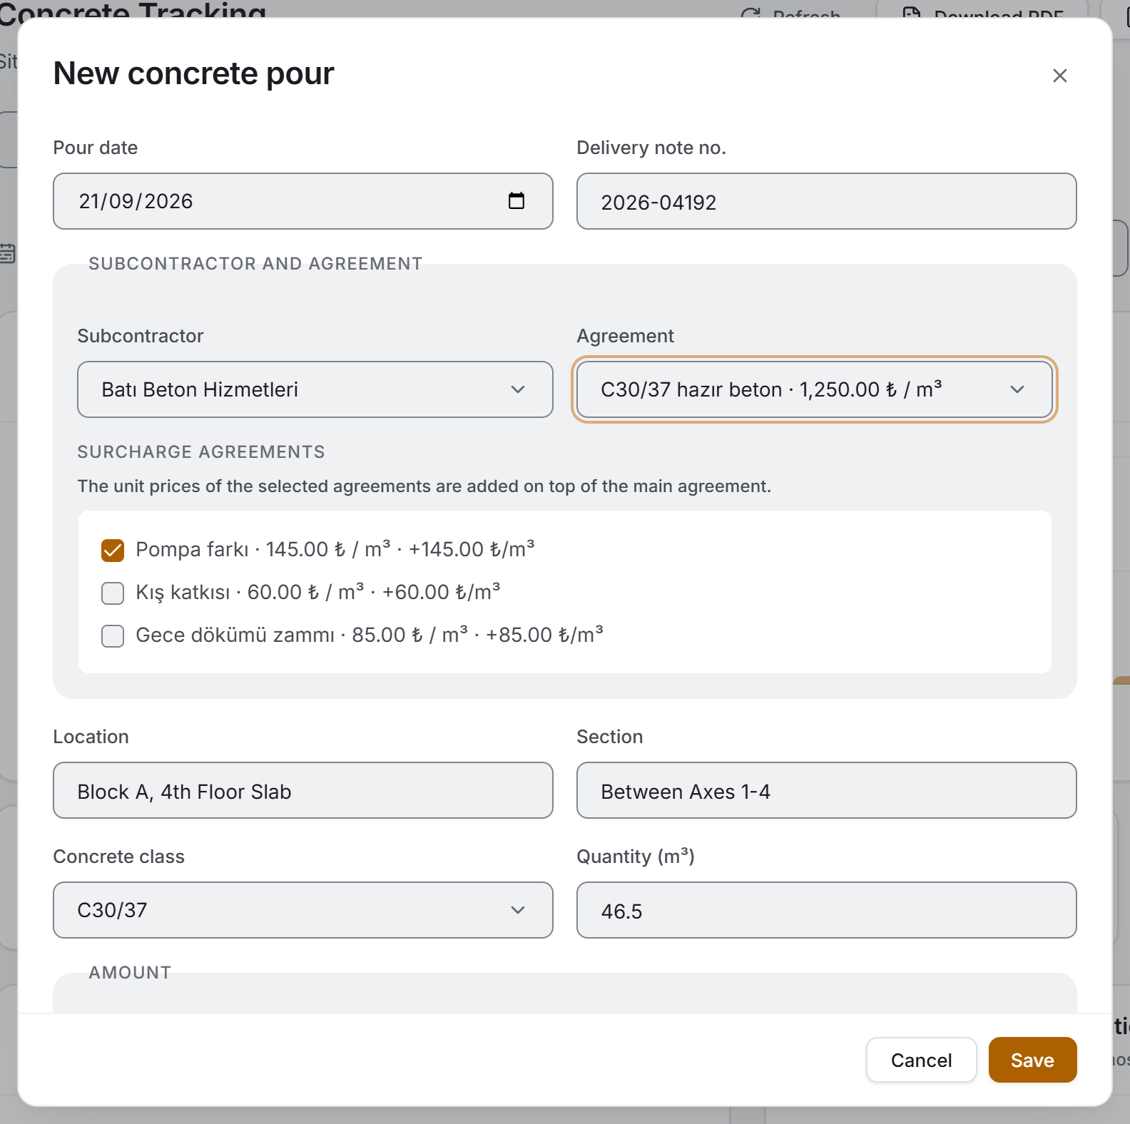Open the Subcontractor dropdown
Viewport: 1130px width, 1124px height.
[315, 389]
